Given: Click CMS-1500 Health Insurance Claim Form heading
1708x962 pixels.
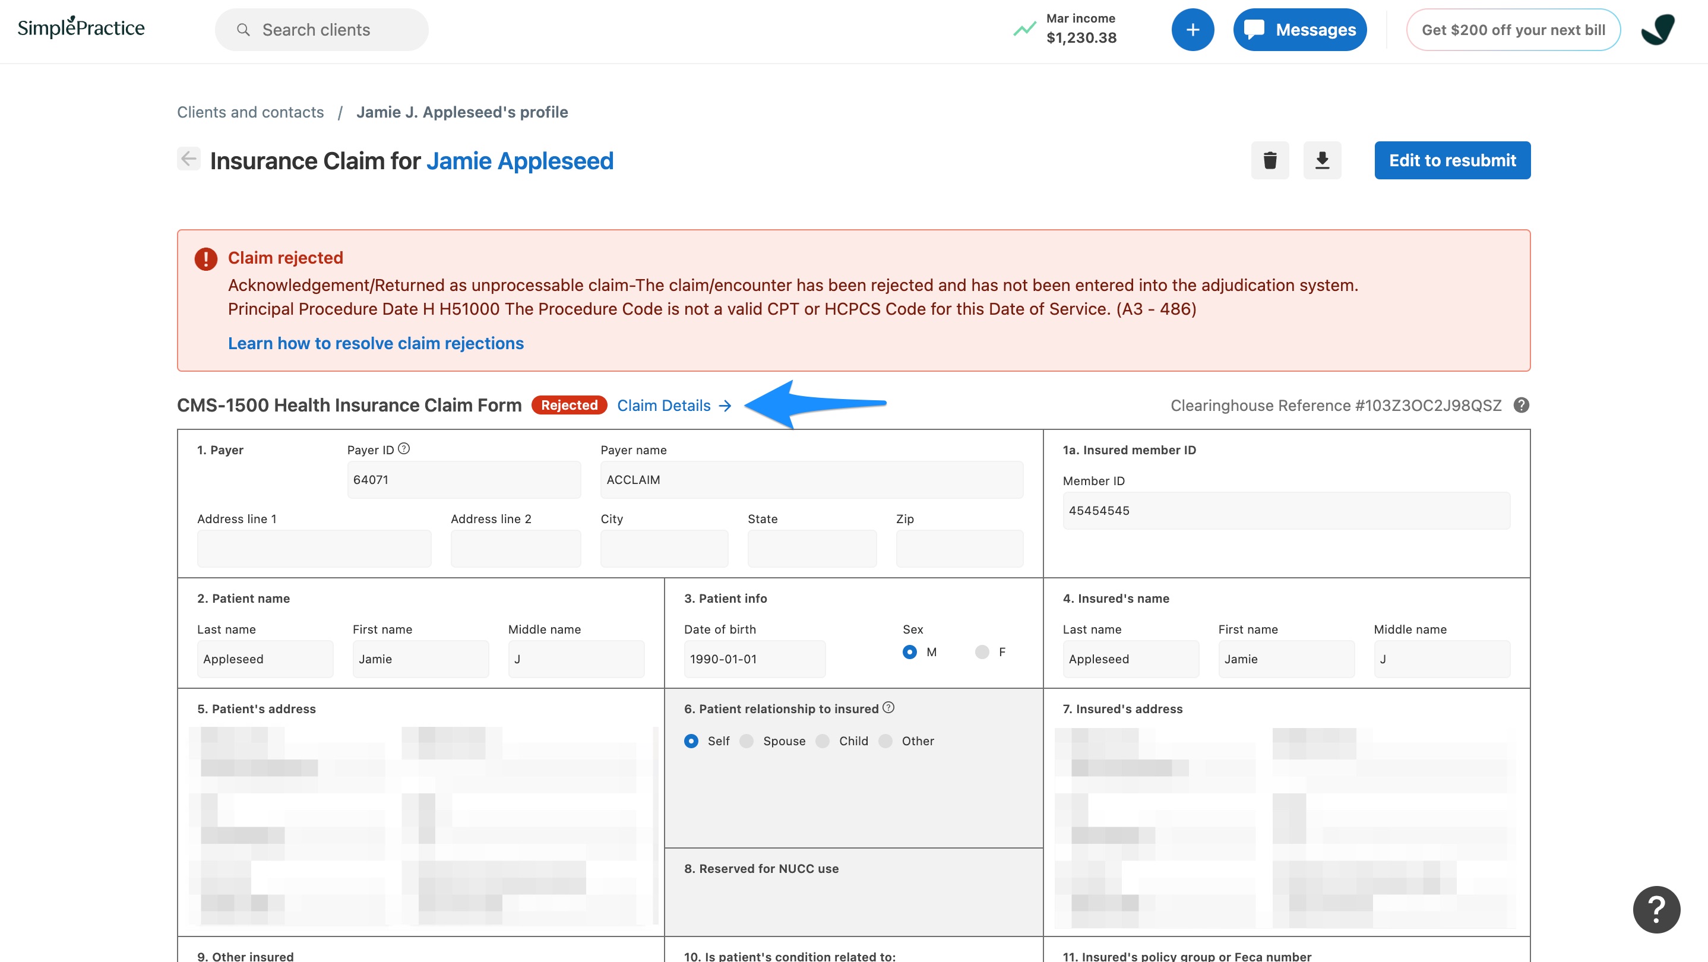Looking at the screenshot, I should (x=349, y=405).
